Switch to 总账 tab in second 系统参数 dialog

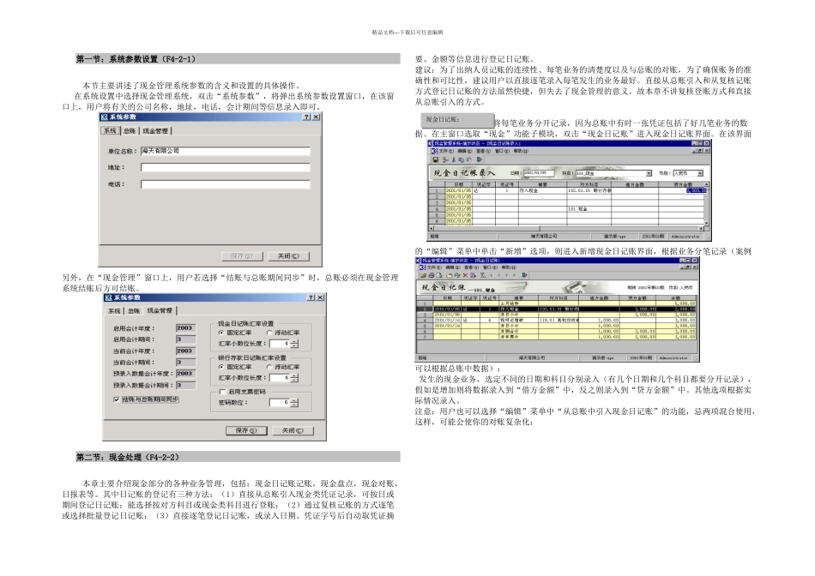pos(134,310)
